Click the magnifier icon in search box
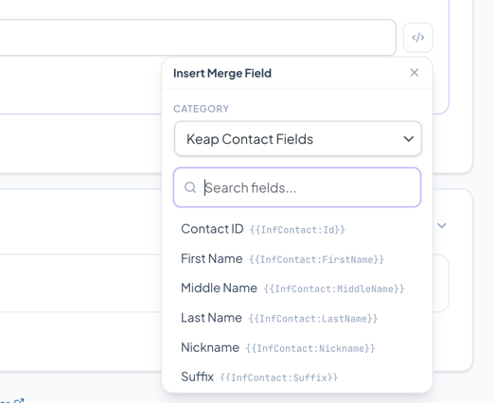495x403 pixels. [x=190, y=187]
